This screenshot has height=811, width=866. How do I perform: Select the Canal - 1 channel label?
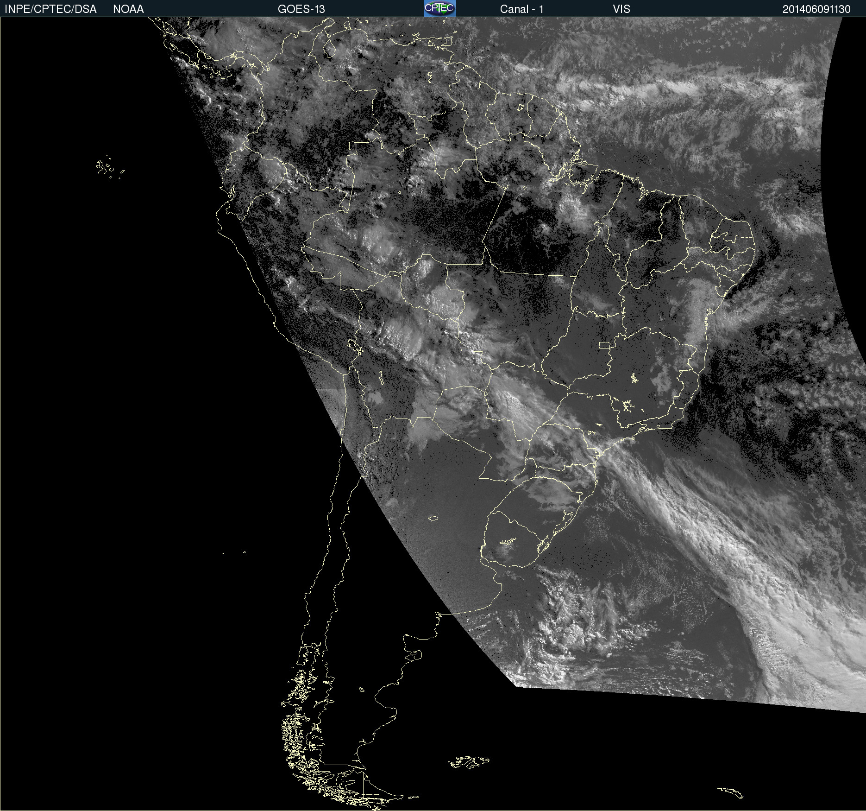pos(521,9)
